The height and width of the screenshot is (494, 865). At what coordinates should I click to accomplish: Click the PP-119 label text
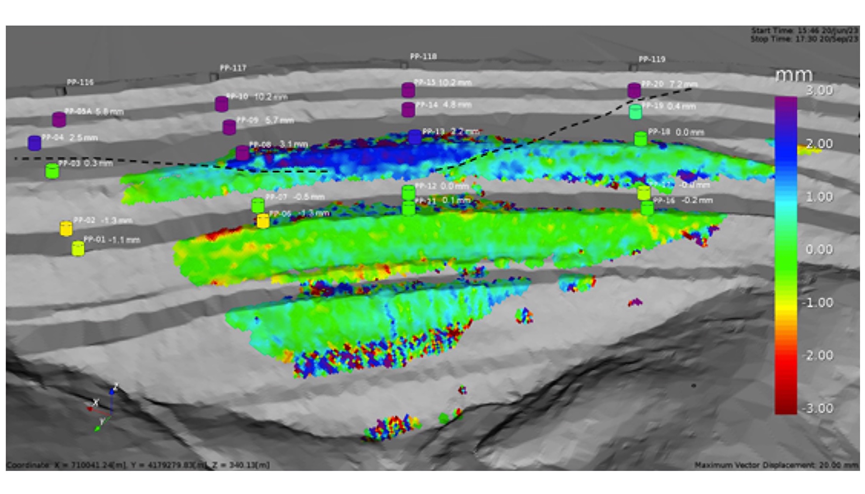click(652, 59)
